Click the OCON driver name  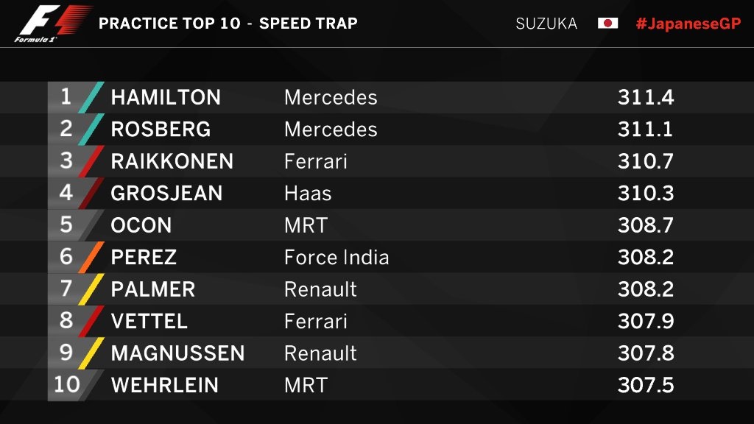[141, 225]
